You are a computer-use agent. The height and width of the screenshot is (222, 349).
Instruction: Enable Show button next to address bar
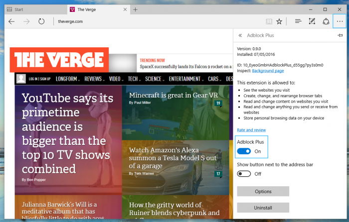tap(244, 174)
